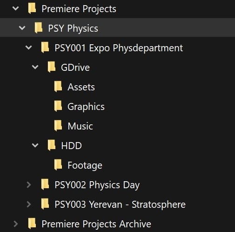Screen dimensions: 235x232
Task: Click the Assets folder icon
Action: (58, 87)
